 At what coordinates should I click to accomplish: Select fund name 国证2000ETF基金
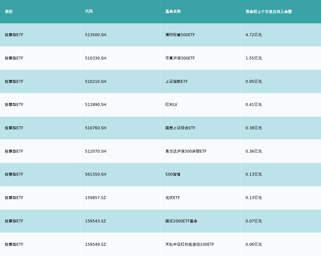point(181,221)
